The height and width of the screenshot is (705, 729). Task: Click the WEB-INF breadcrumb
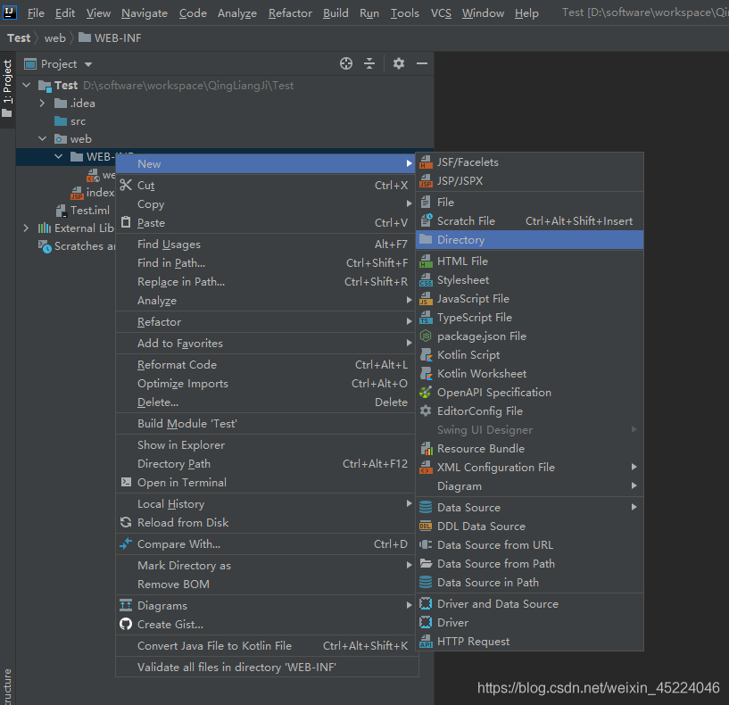pyautogui.click(x=117, y=37)
